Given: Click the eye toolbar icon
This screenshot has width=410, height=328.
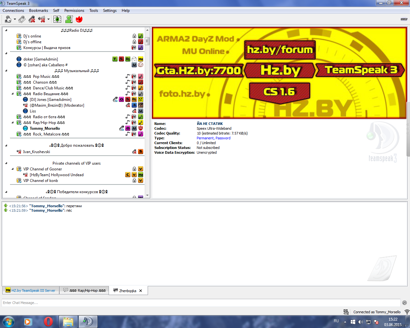Looking at the screenshot, I should [x=57, y=19].
